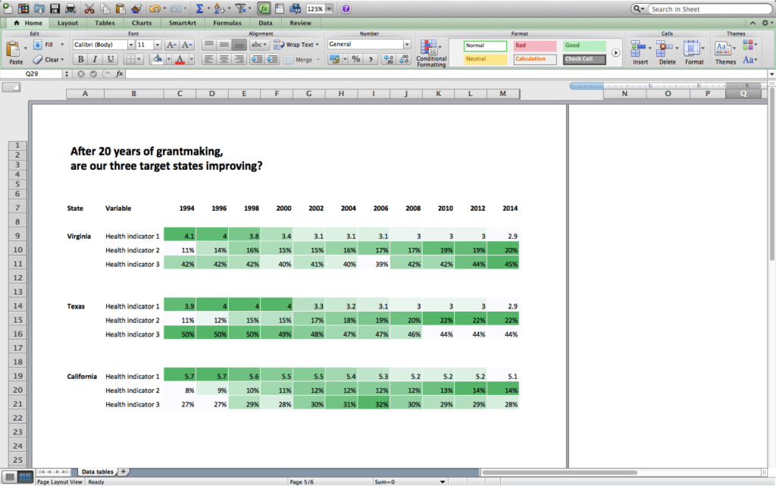776x486 pixels.
Task: Align text to top of cell
Action: [209, 45]
